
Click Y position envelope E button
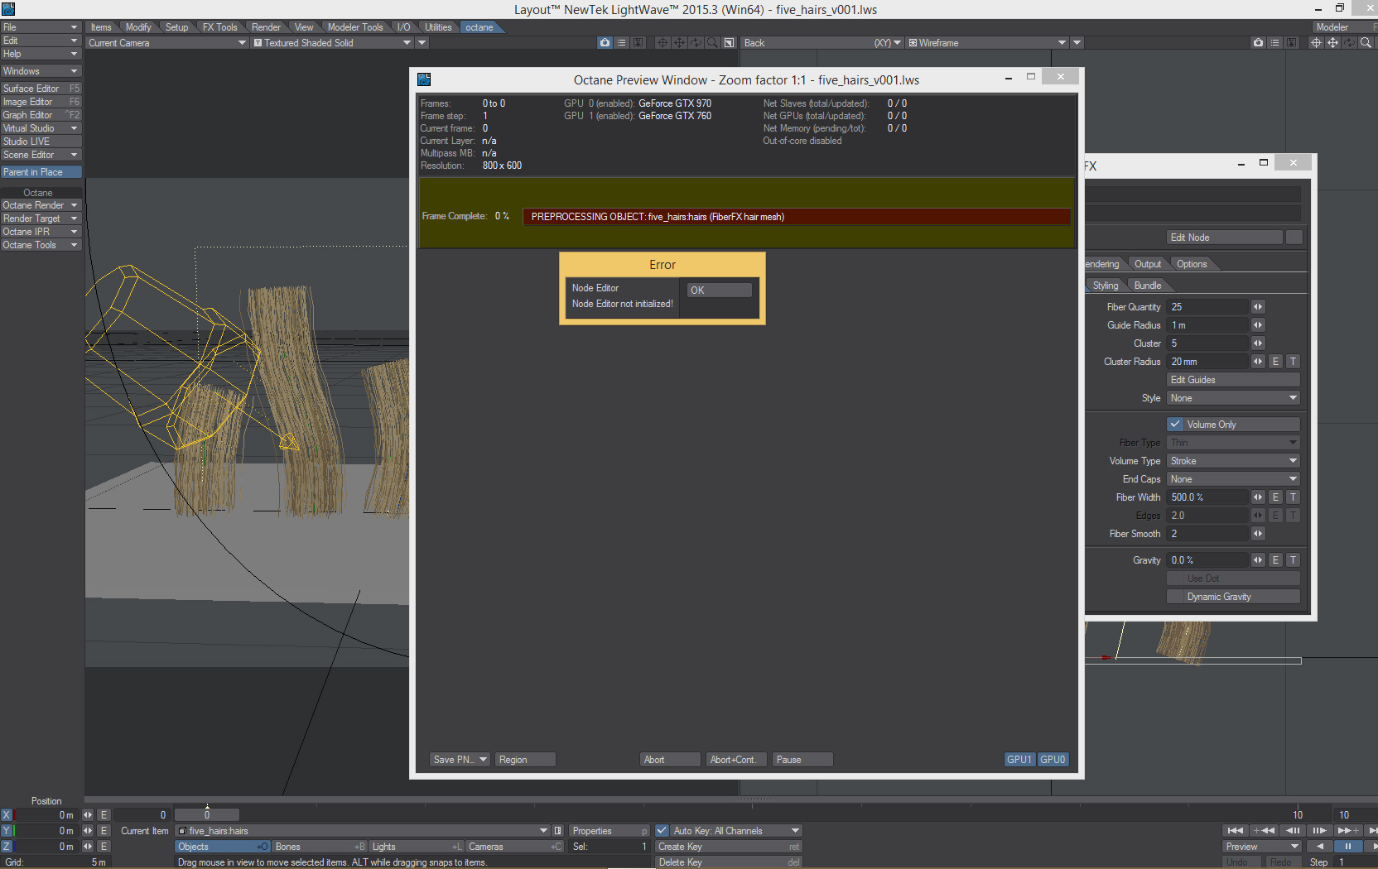tap(104, 831)
